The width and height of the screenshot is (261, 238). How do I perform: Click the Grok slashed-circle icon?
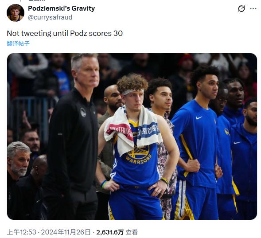(x=242, y=8)
